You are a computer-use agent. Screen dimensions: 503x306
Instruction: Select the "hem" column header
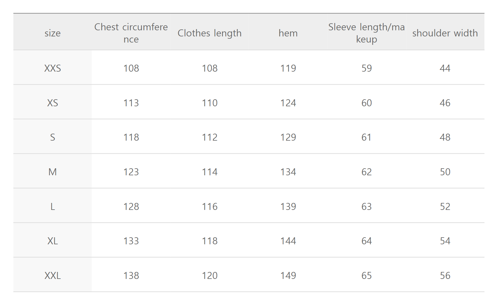pos(288,33)
